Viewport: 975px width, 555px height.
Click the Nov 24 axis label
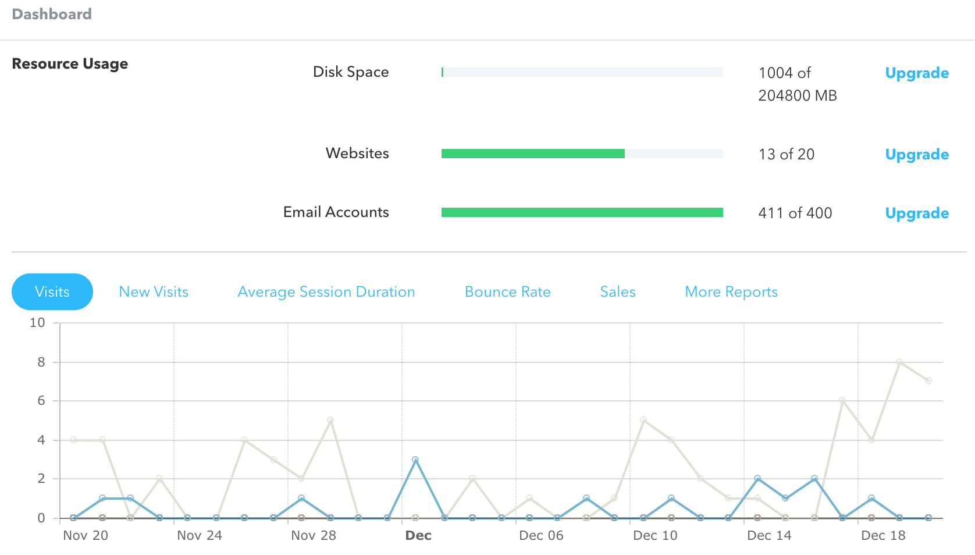point(200,535)
